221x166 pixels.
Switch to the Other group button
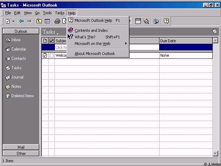tap(21, 154)
